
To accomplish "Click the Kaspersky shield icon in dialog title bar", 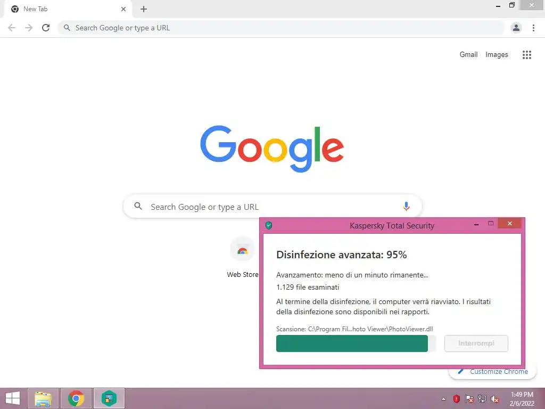I will point(269,225).
